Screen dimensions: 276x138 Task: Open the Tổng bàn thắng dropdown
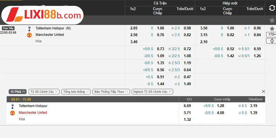(x=76, y=92)
